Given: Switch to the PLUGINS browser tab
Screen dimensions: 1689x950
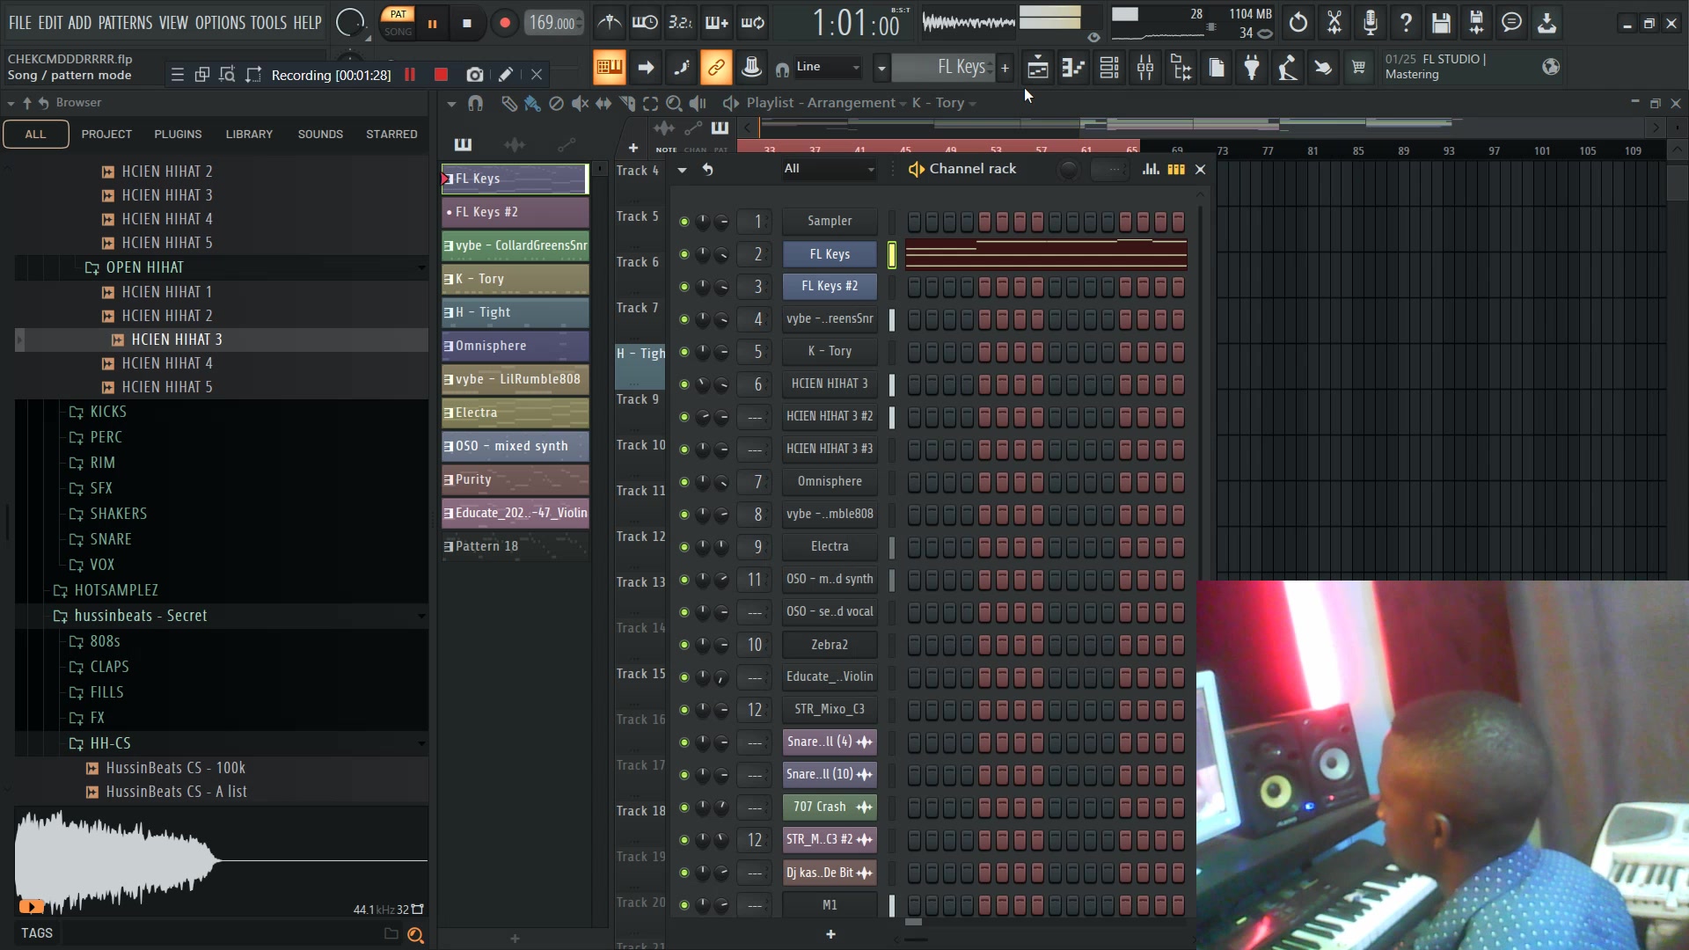Looking at the screenshot, I should coord(178,135).
